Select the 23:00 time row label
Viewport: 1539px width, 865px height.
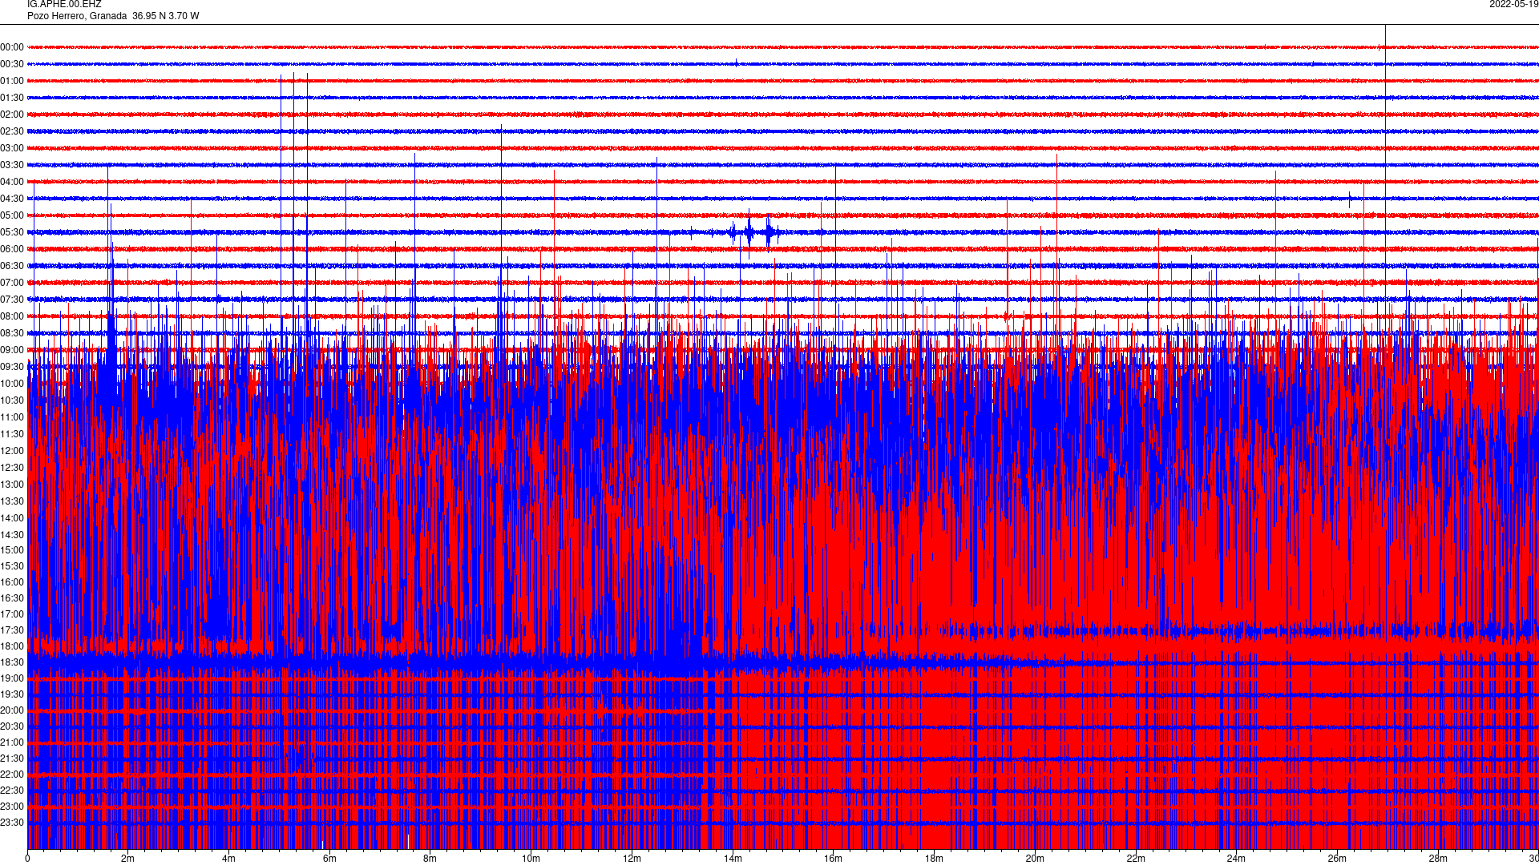(x=12, y=807)
